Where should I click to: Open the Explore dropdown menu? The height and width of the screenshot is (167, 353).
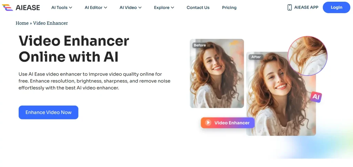coord(164,8)
